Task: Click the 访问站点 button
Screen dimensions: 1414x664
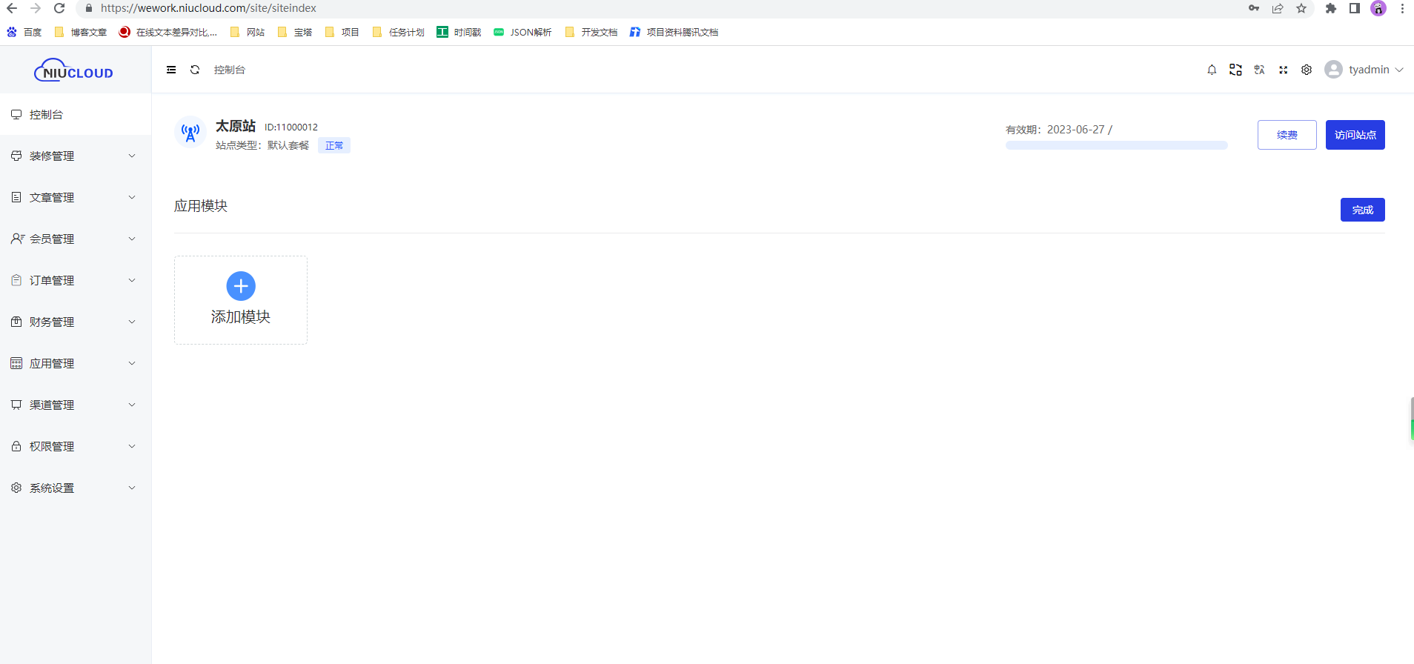Action: tap(1355, 135)
